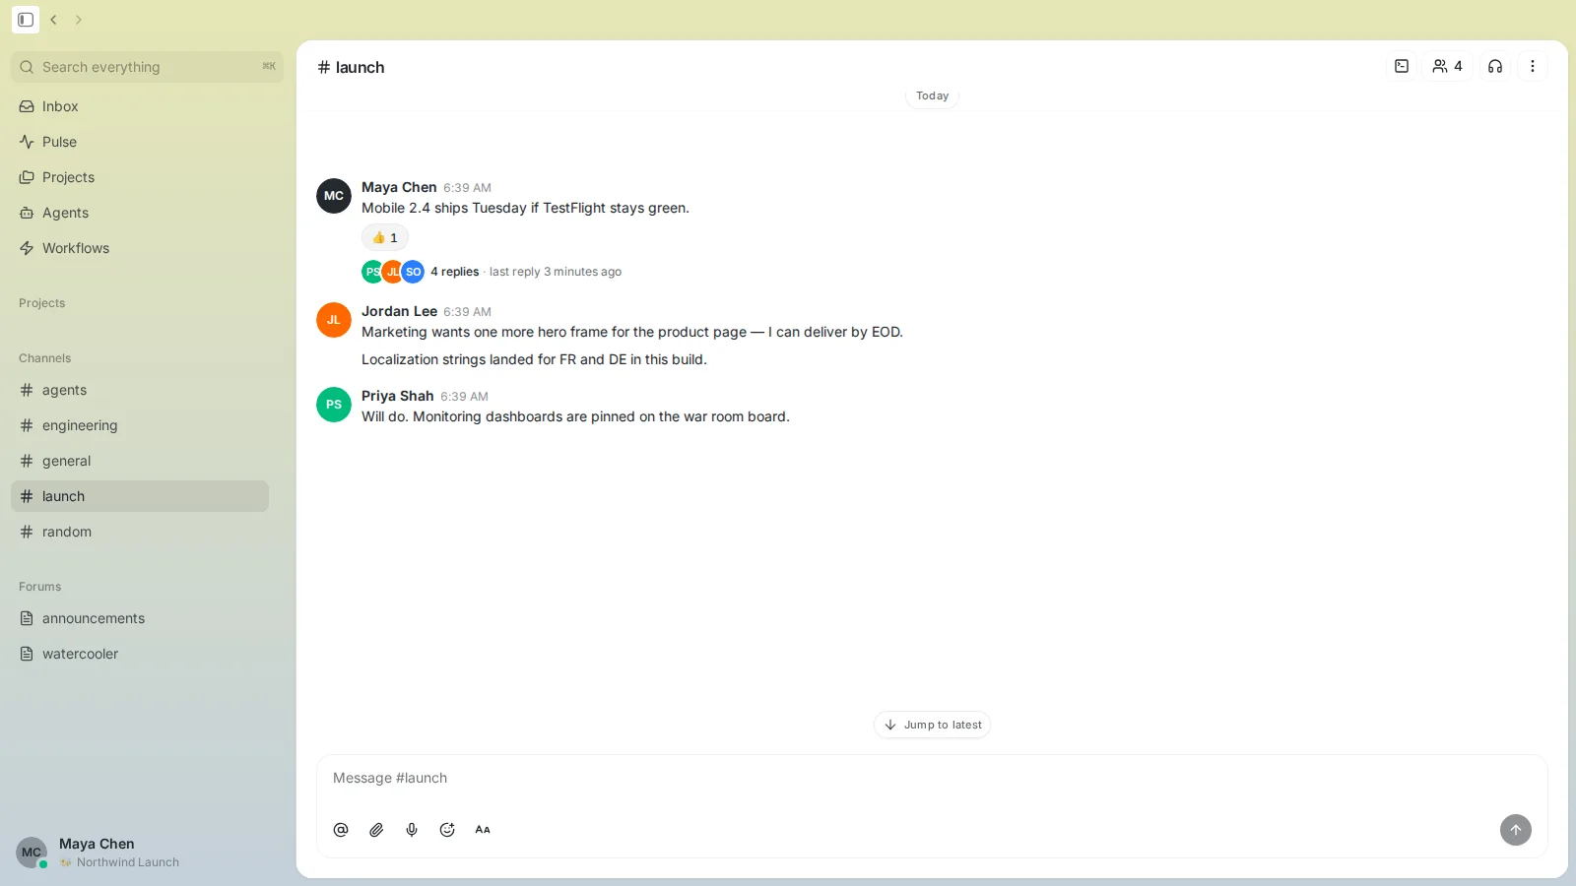Open the canvas icon in channel header
1576x886 pixels.
coord(1402,66)
